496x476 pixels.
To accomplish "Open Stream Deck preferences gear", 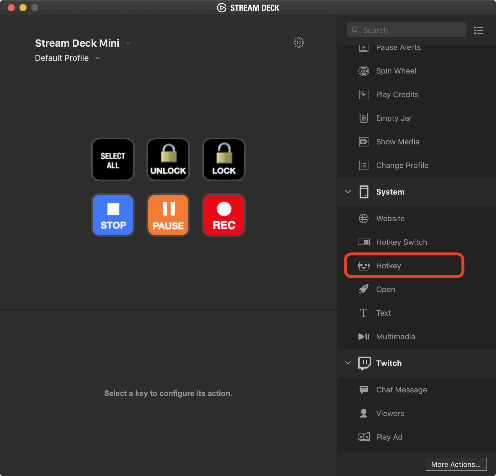I will tap(298, 43).
